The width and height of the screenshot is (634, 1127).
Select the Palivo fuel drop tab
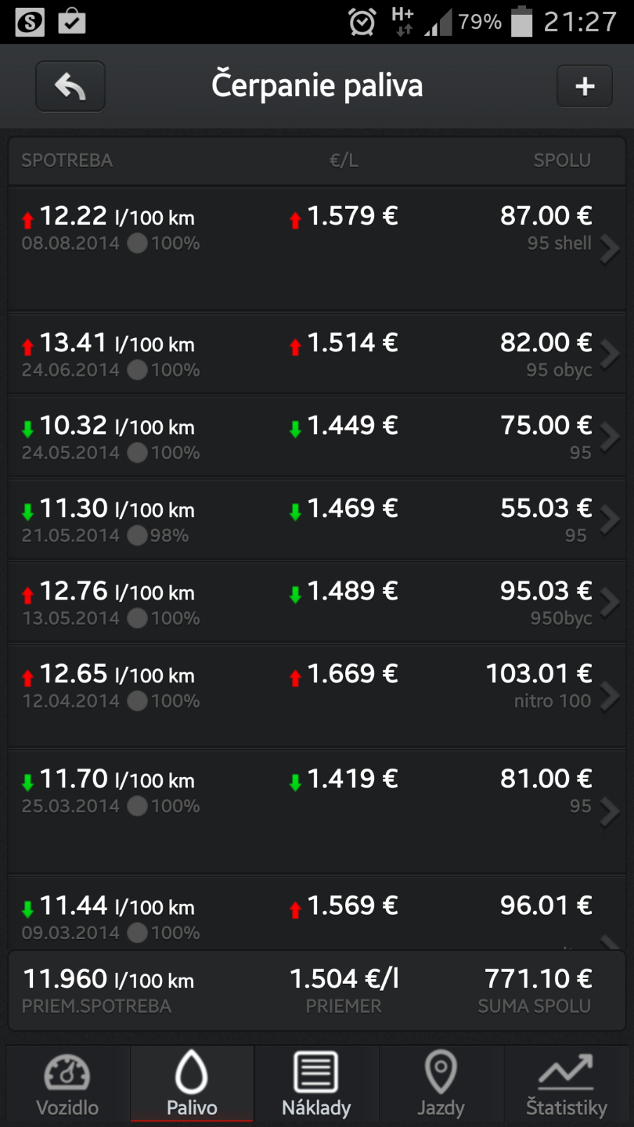[192, 1085]
